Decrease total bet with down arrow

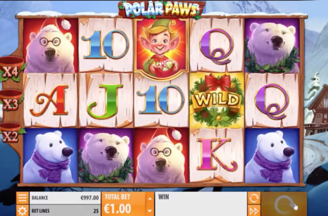coord(150,211)
